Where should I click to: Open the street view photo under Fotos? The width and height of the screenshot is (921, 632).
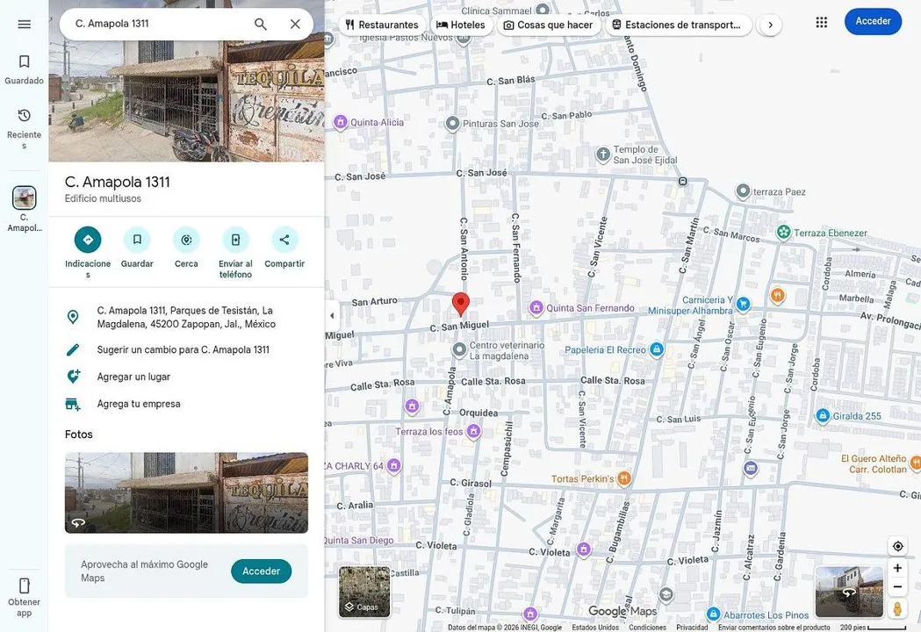point(186,492)
